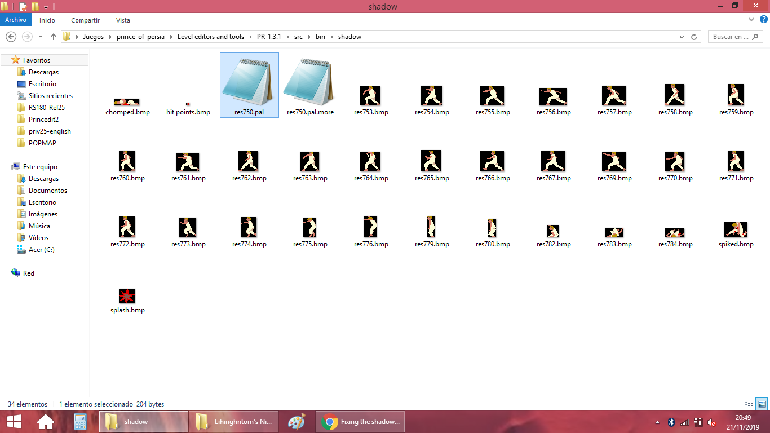Select the res750.pal.more file icon
Image resolution: width=770 pixels, height=433 pixels.
(310, 81)
